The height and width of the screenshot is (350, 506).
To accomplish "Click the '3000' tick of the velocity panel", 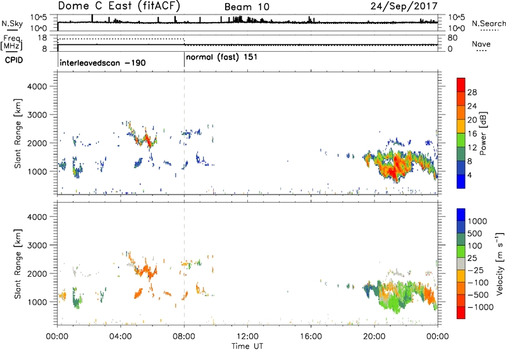I will point(37,245).
